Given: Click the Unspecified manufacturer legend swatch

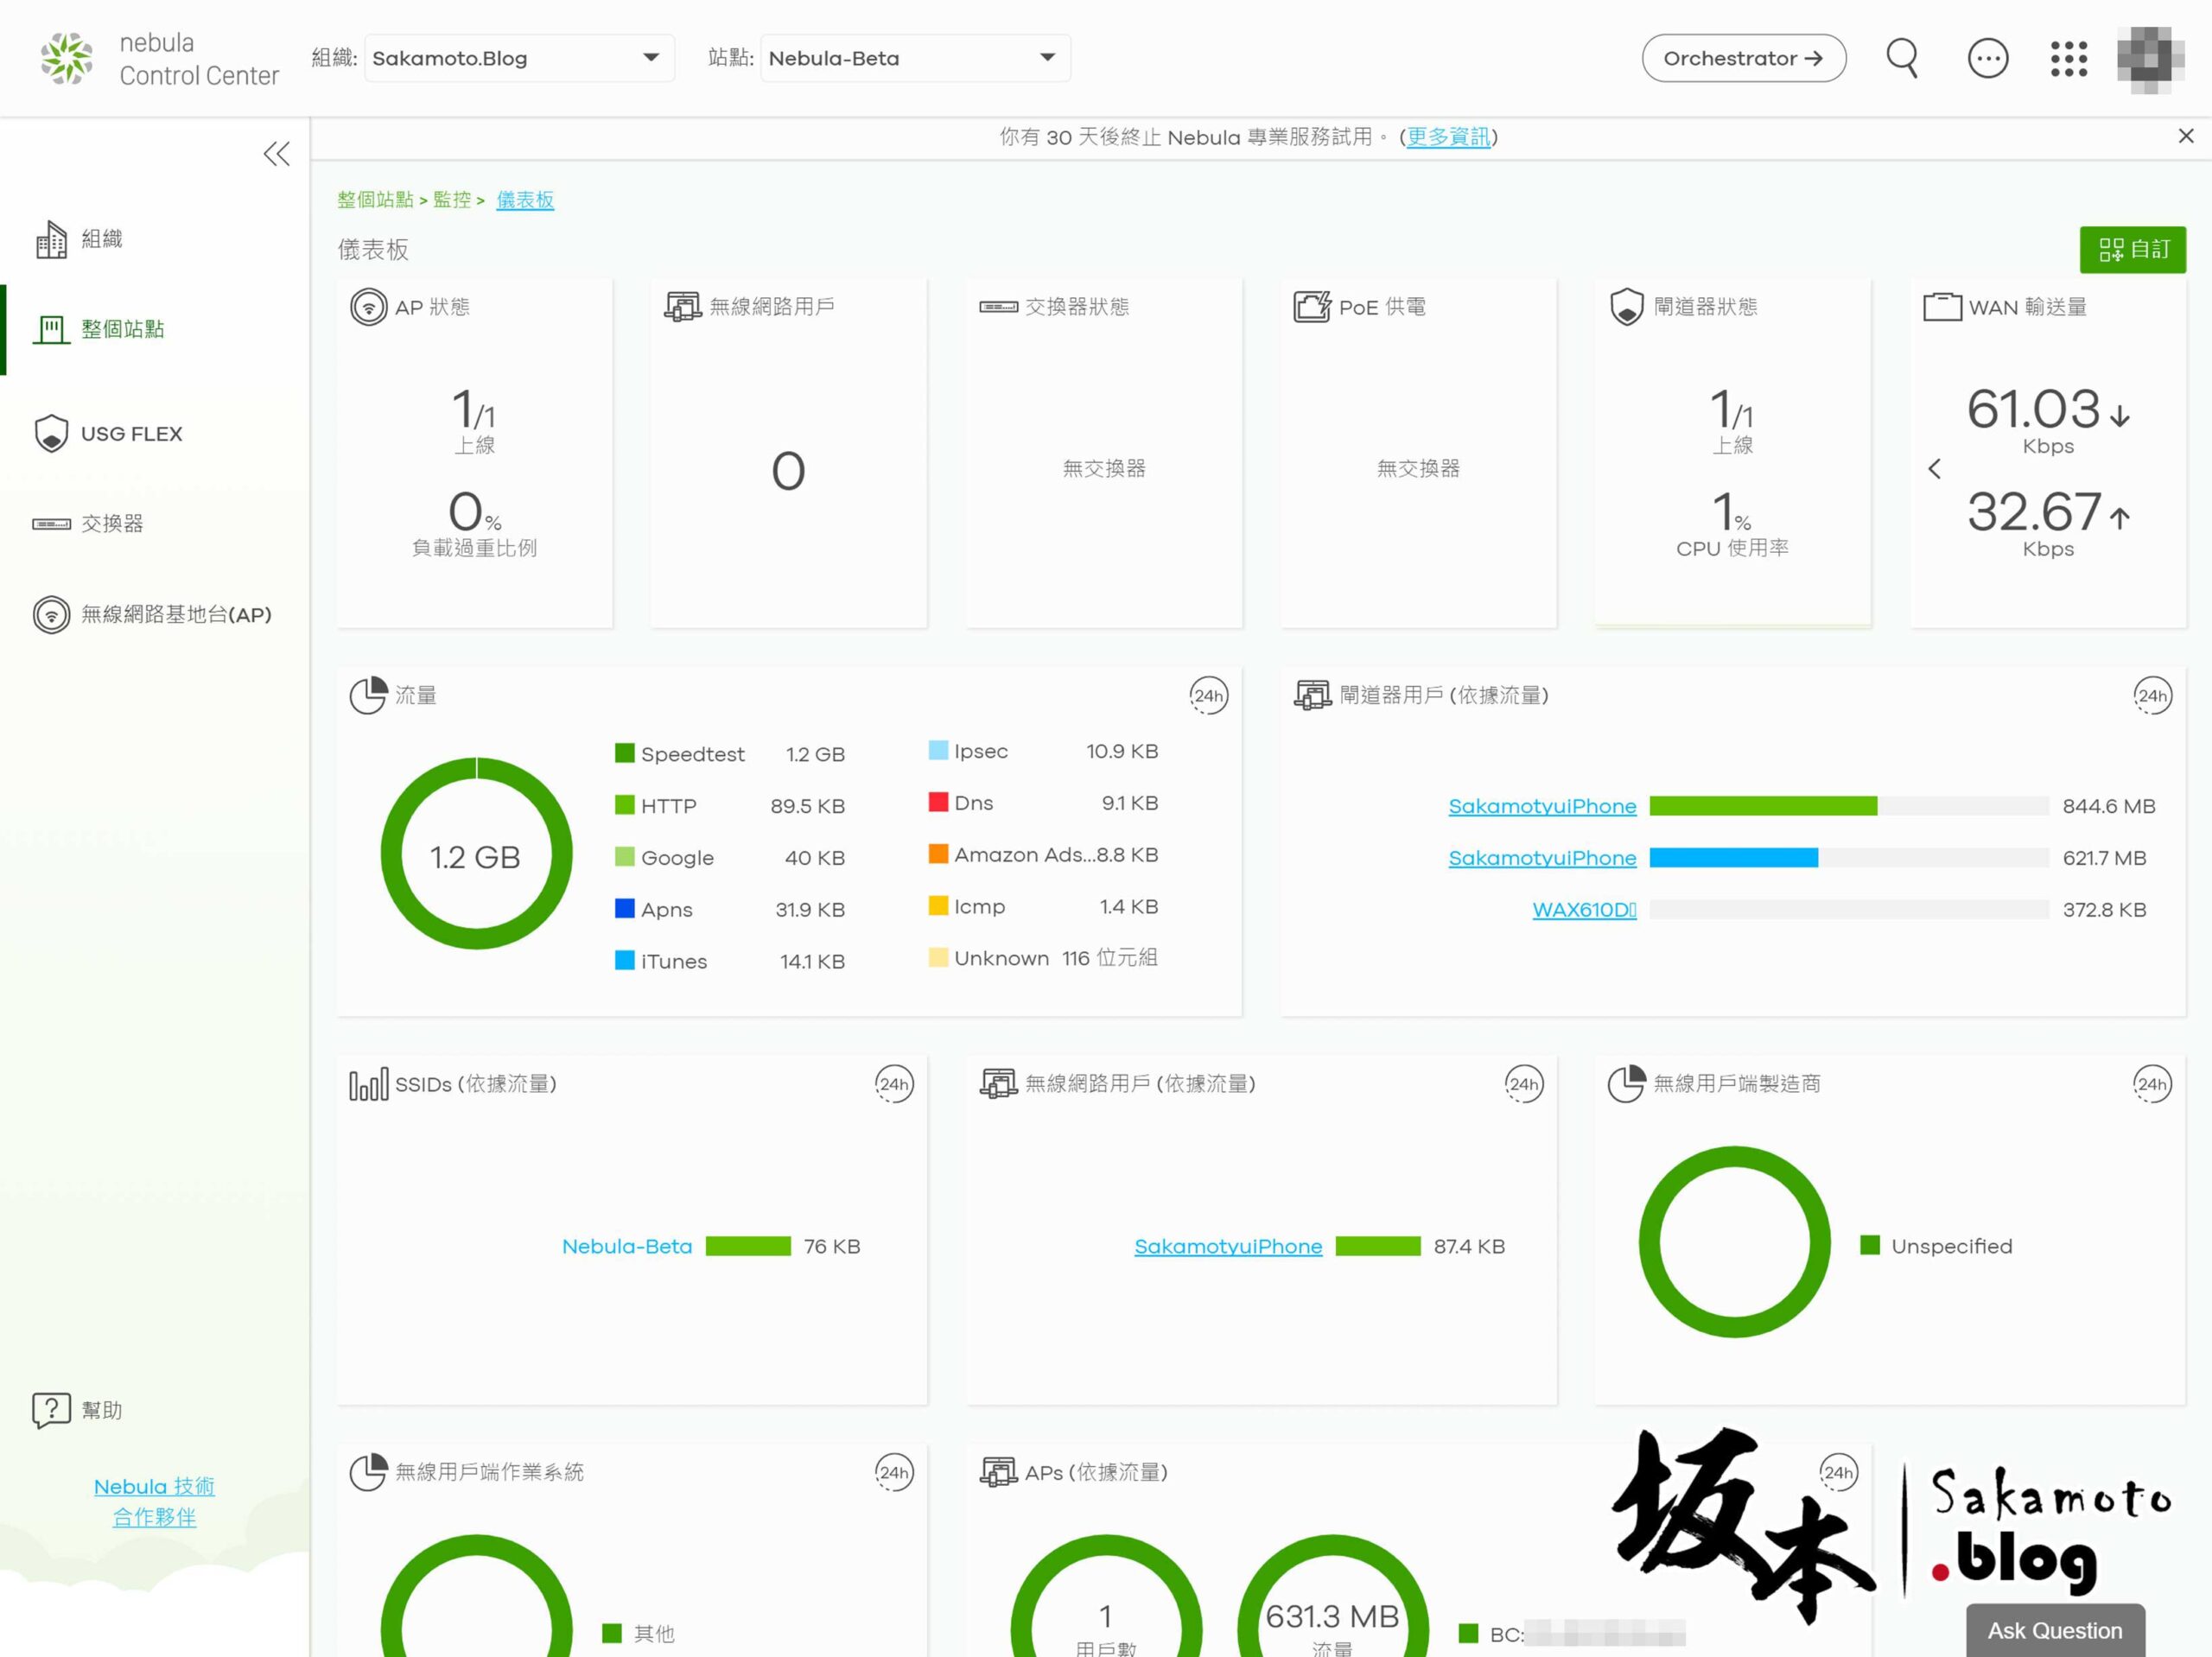Looking at the screenshot, I should click(1870, 1245).
